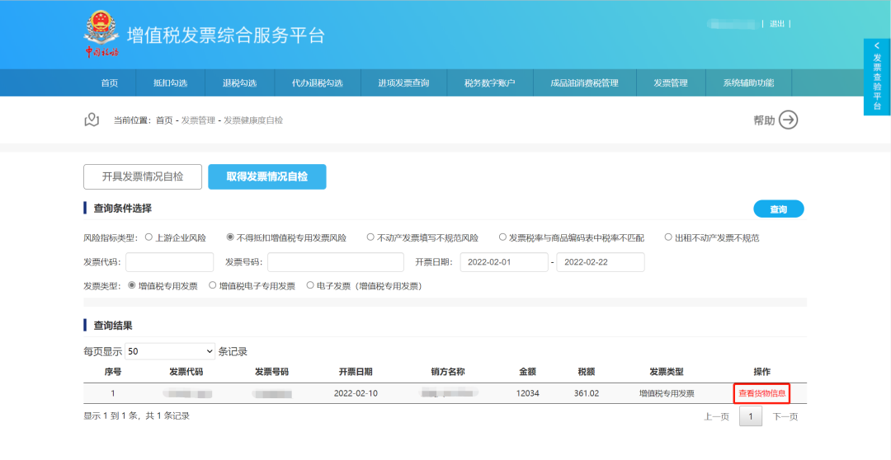Click the 退出 logout link

coord(777,24)
